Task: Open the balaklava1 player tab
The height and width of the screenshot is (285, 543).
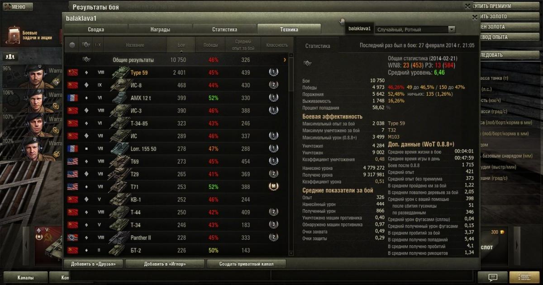Action: (359, 29)
